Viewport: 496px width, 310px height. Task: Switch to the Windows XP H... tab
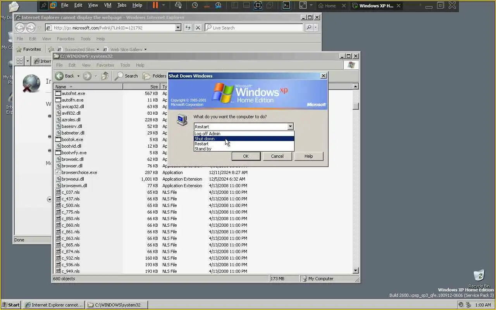point(376,6)
